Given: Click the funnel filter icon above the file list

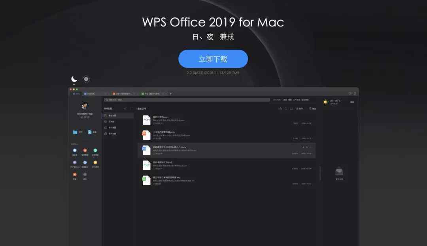Looking at the screenshot, I should (x=310, y=108).
